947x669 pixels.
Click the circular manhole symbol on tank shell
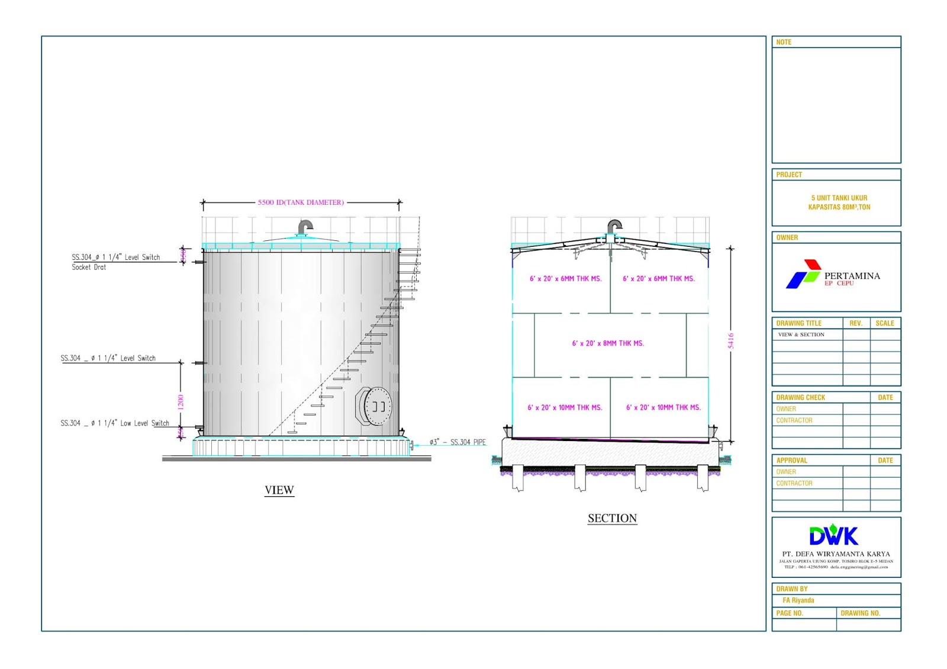tap(377, 407)
